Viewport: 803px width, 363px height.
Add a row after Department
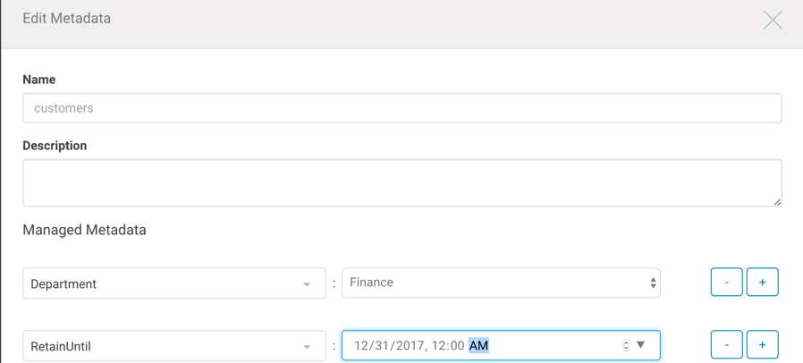coord(762,283)
